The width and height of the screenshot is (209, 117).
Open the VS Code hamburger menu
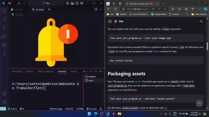pos(10,3)
